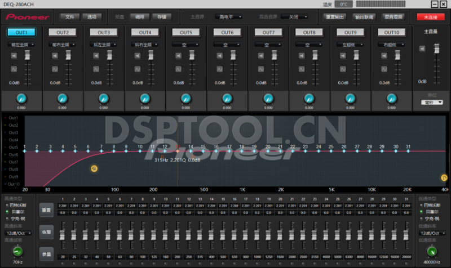Click the OUT4 delay knob

tap(145, 99)
